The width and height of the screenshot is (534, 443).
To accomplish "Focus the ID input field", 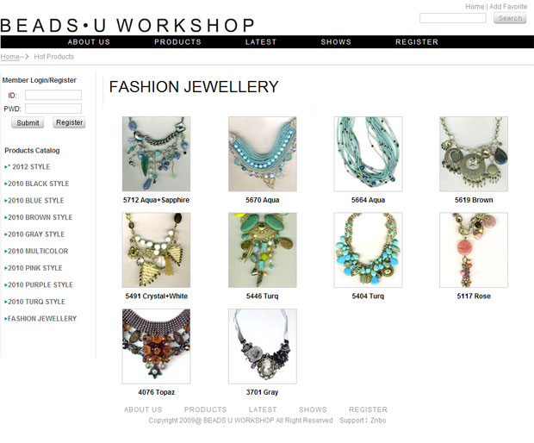I will pyautogui.click(x=53, y=95).
